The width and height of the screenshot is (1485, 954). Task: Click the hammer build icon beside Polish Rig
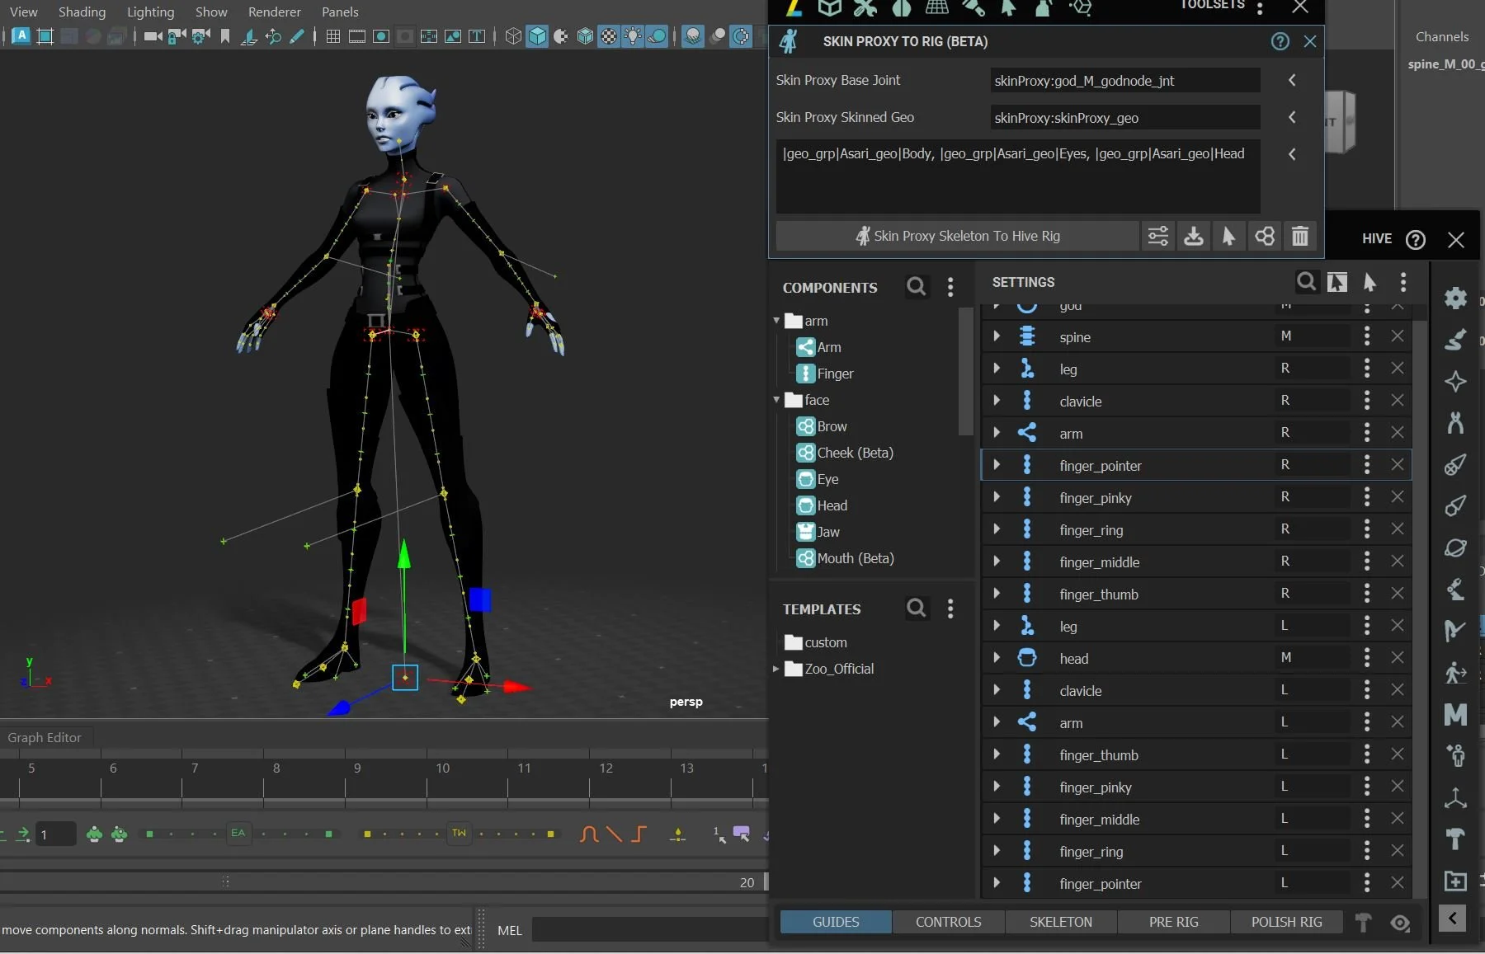(x=1363, y=923)
